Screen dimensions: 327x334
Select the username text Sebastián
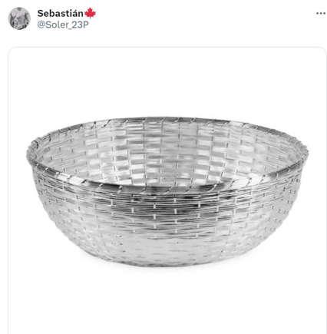(61, 13)
